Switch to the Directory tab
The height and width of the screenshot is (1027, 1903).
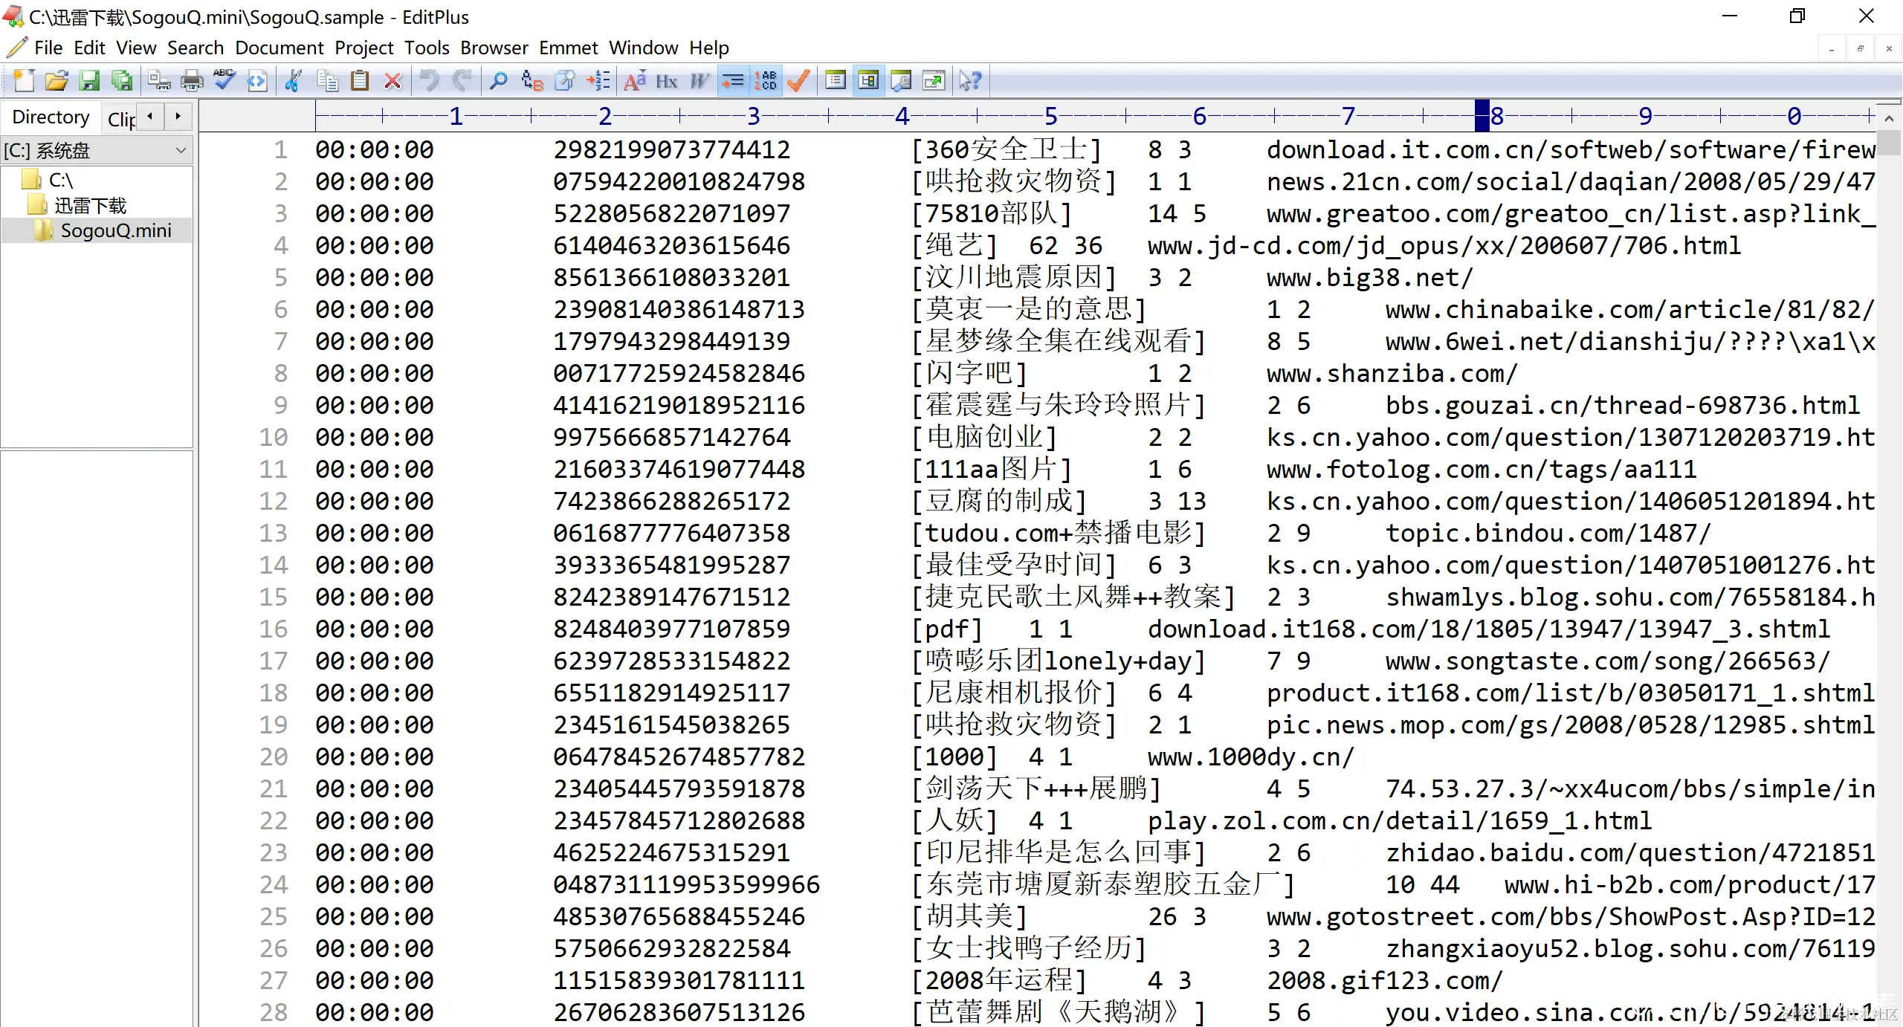coord(51,117)
